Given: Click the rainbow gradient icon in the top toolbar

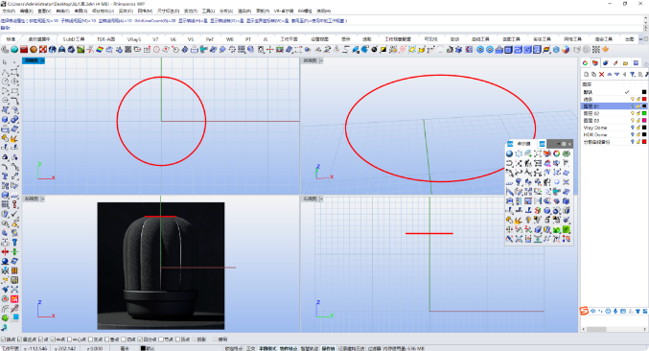Looking at the screenshot, I should (x=100, y=50).
